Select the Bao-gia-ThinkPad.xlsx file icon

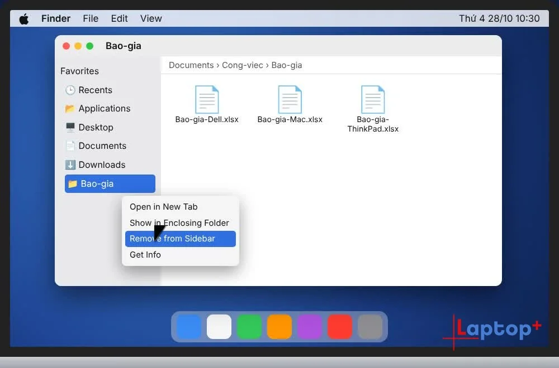coord(373,100)
